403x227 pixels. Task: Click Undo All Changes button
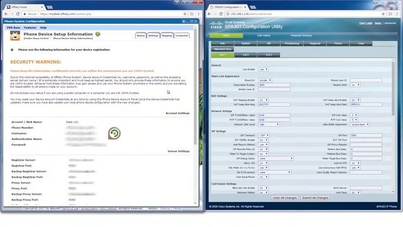[x=285, y=198]
